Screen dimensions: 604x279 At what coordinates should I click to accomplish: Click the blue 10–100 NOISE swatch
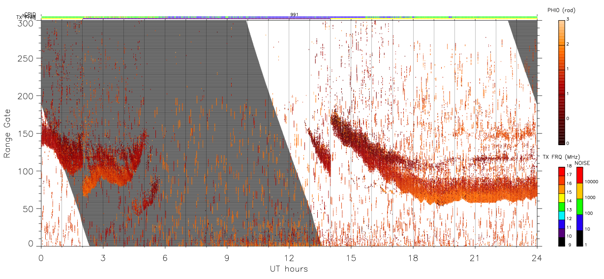pos(579,222)
